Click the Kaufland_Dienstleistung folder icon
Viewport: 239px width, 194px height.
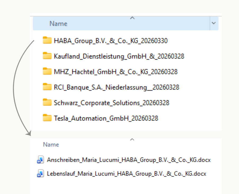(47, 56)
